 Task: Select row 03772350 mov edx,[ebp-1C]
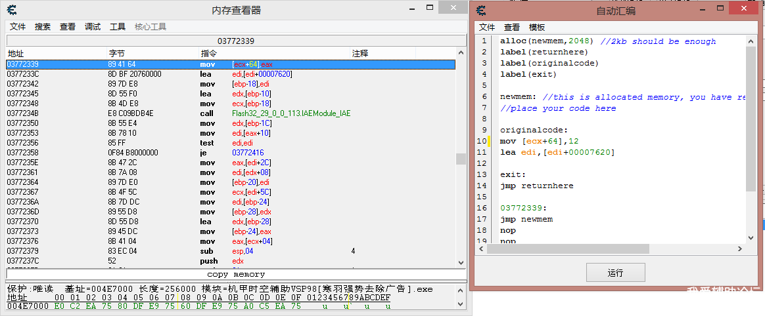pos(231,123)
